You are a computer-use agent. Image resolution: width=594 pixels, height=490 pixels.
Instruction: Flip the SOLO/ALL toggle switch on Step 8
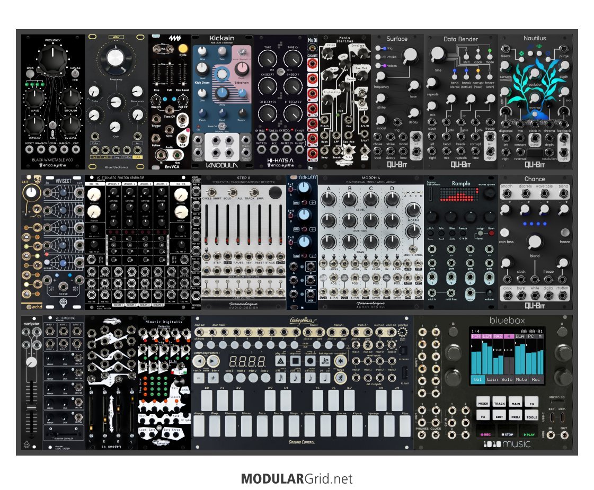(233, 192)
